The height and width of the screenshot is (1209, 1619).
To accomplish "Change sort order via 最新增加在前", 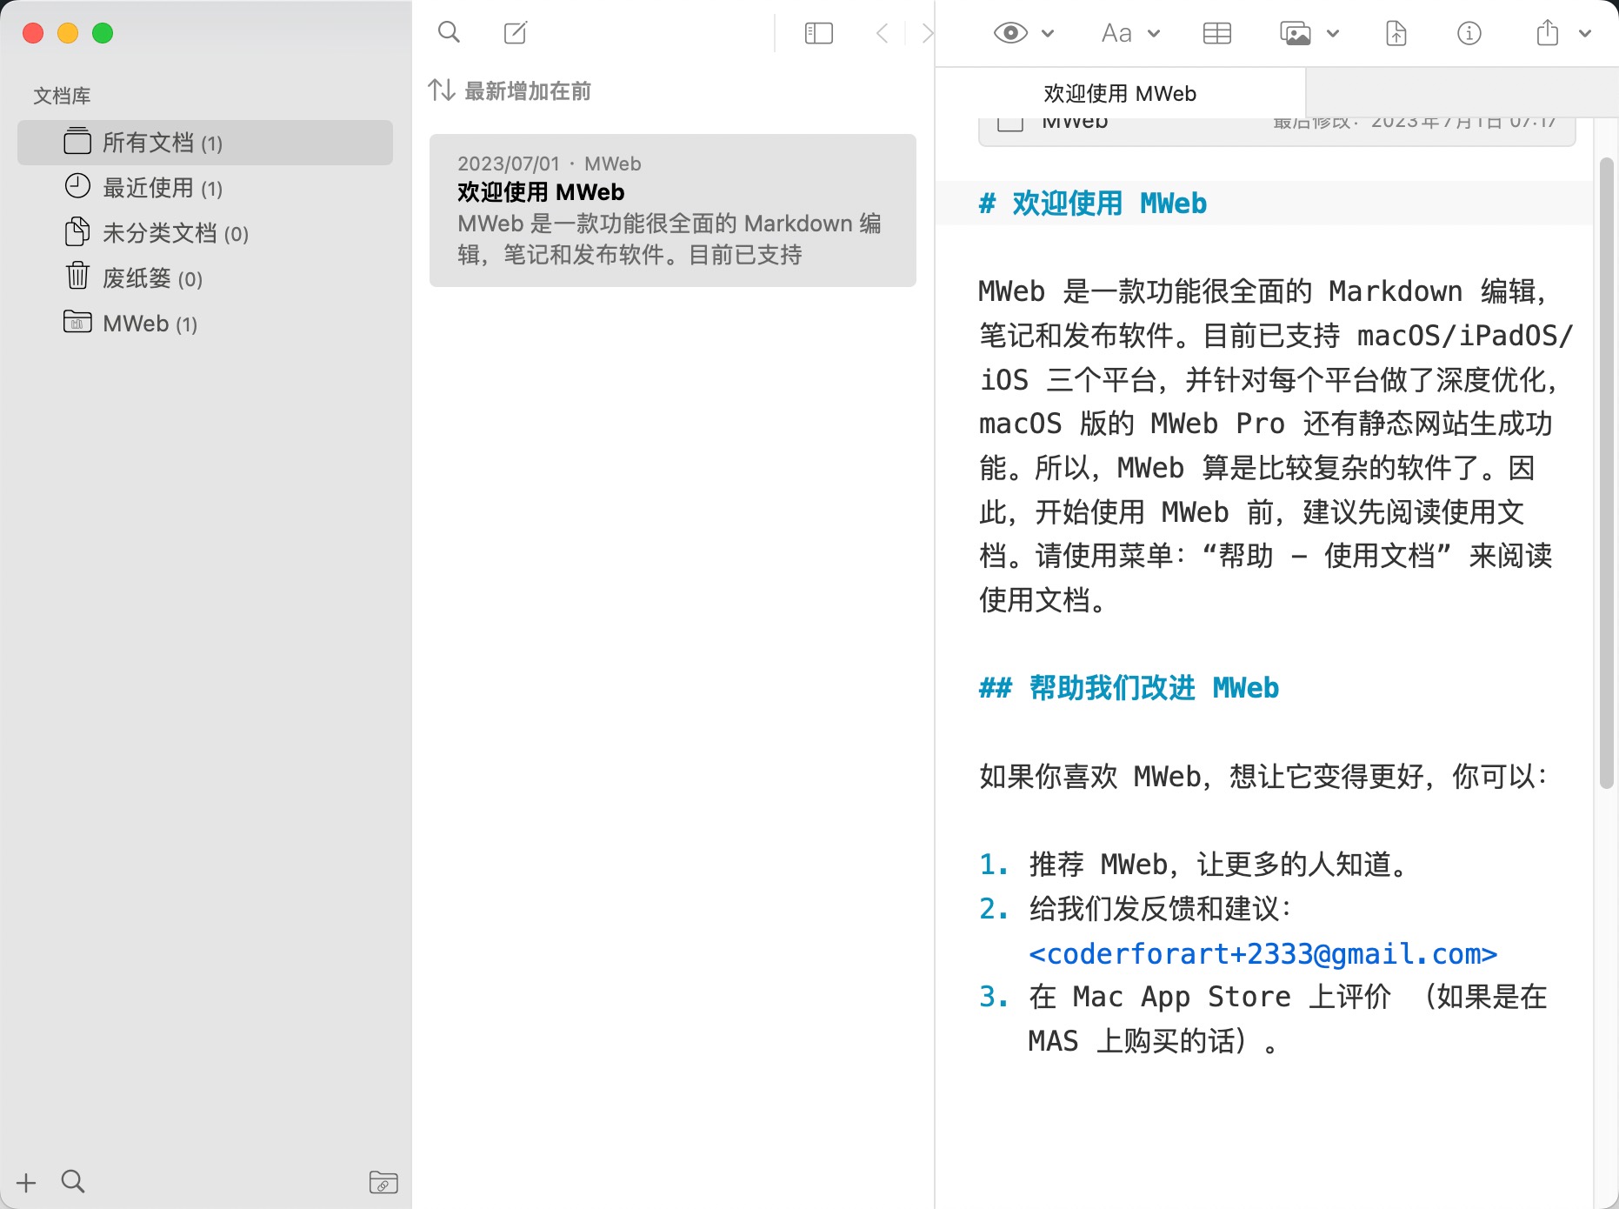I will 510,90.
